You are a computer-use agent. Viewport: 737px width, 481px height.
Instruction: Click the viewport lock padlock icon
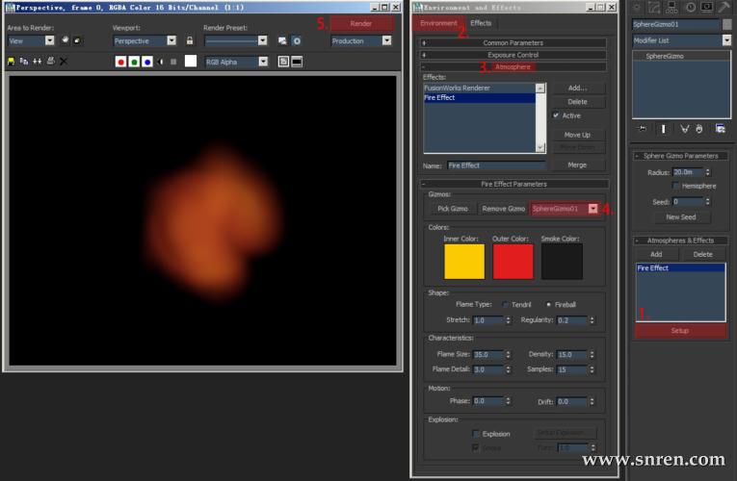(190, 41)
